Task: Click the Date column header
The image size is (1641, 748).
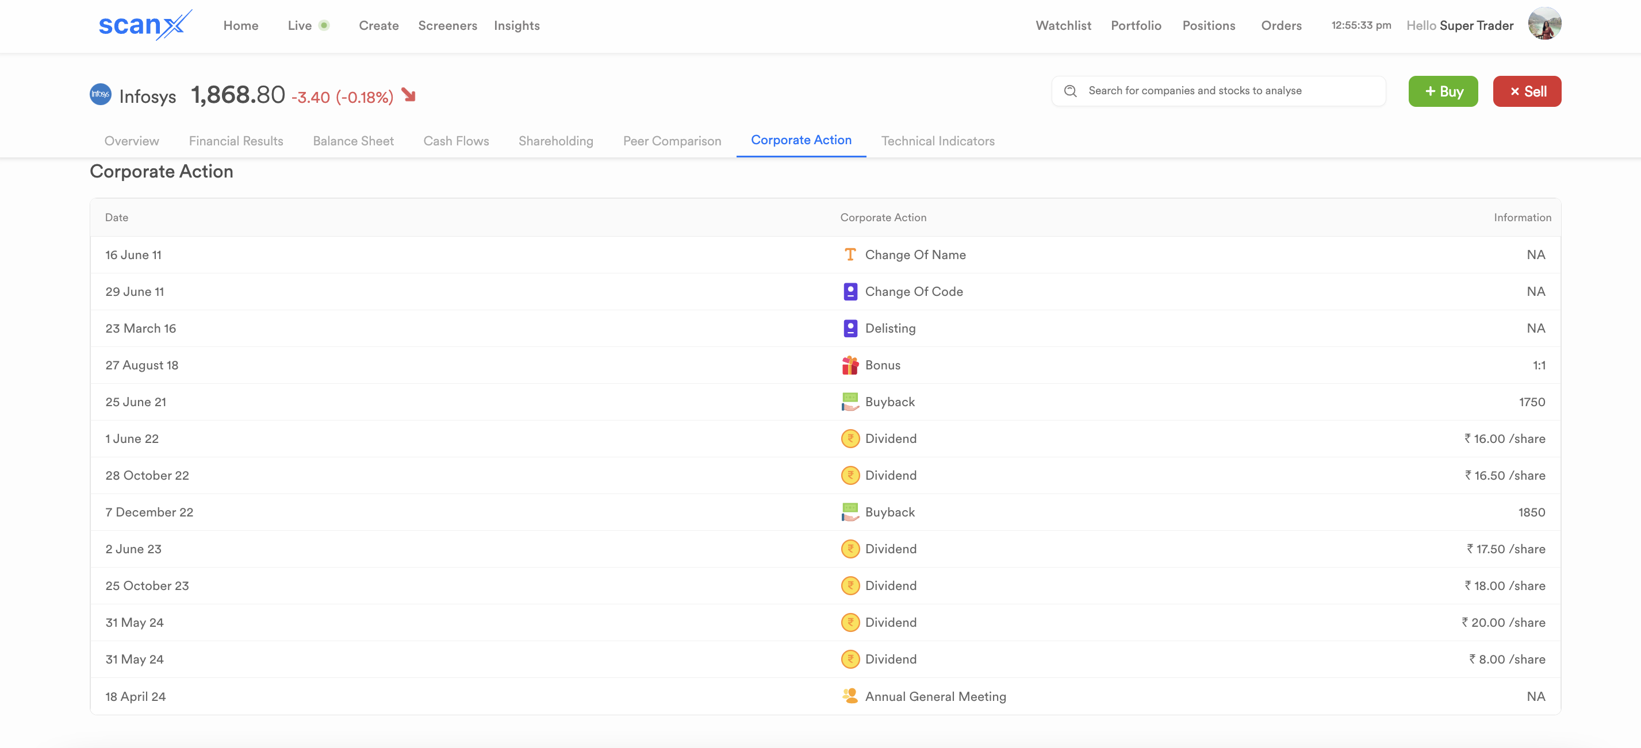Action: 117,218
